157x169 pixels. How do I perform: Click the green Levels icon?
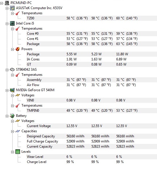(18, 152)
